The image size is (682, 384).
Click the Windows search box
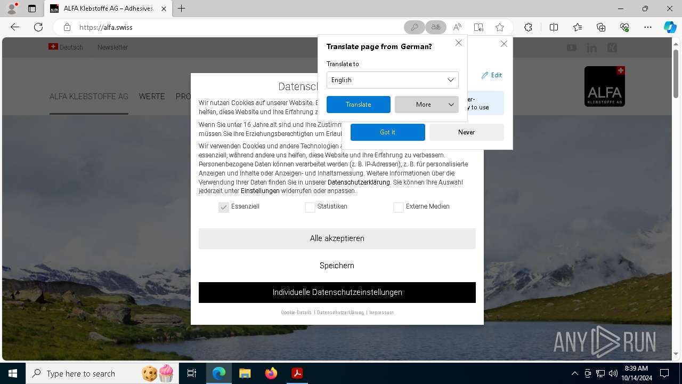[102, 373]
